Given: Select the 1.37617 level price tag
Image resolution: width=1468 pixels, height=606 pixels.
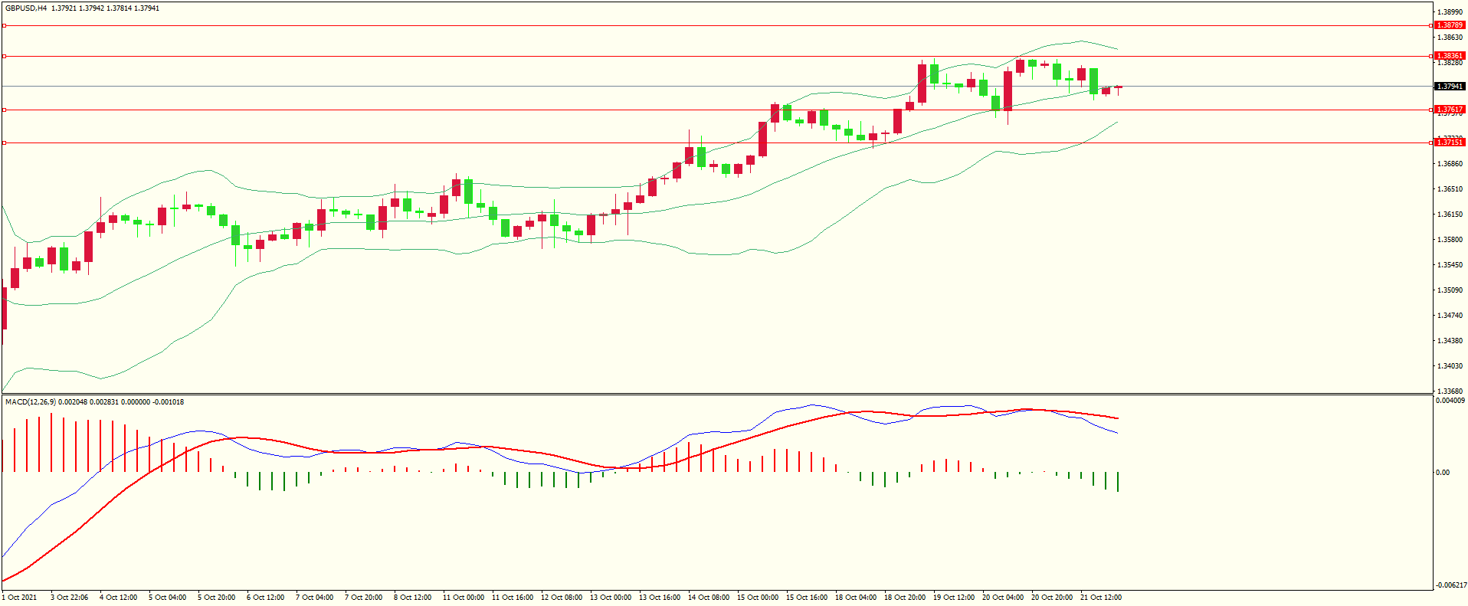Looking at the screenshot, I should 1449,110.
